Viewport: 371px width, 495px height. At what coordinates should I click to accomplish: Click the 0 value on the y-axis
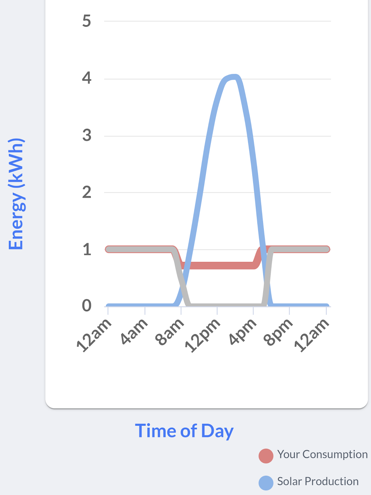pos(87,306)
